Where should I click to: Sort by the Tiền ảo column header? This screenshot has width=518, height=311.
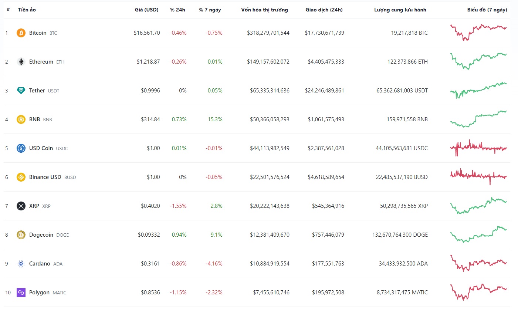tap(27, 10)
